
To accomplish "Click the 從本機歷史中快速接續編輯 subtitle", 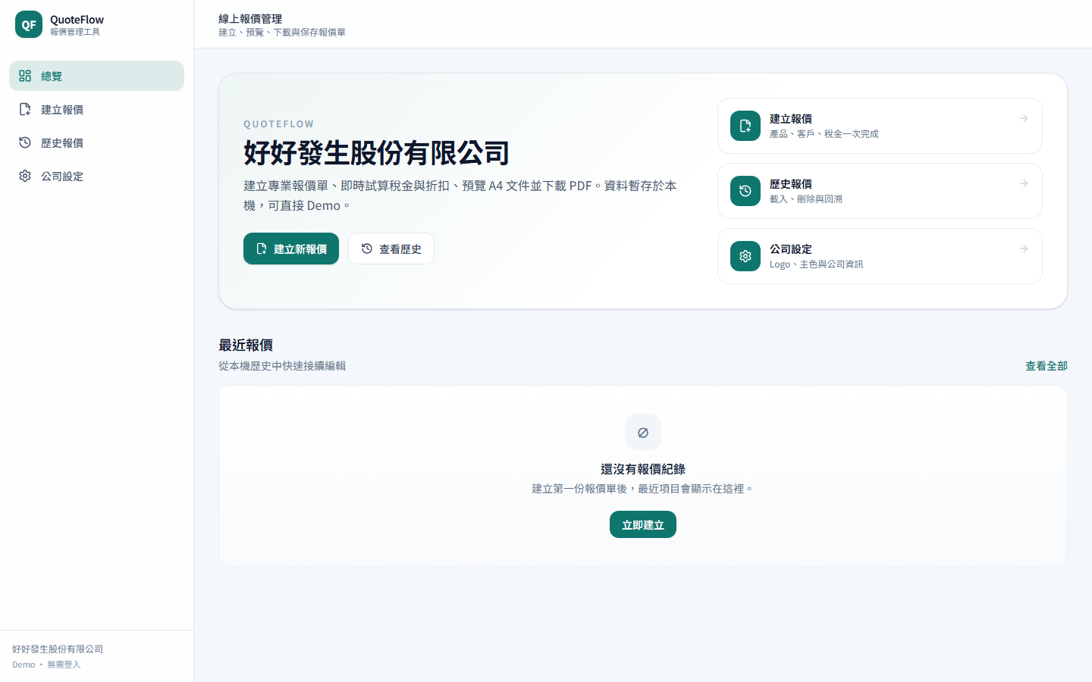I will (282, 366).
